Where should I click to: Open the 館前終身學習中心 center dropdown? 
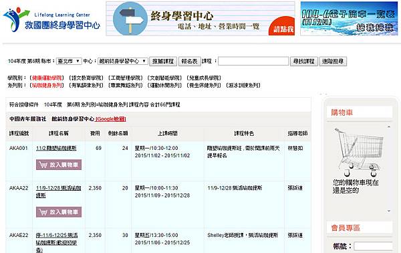coord(123,61)
